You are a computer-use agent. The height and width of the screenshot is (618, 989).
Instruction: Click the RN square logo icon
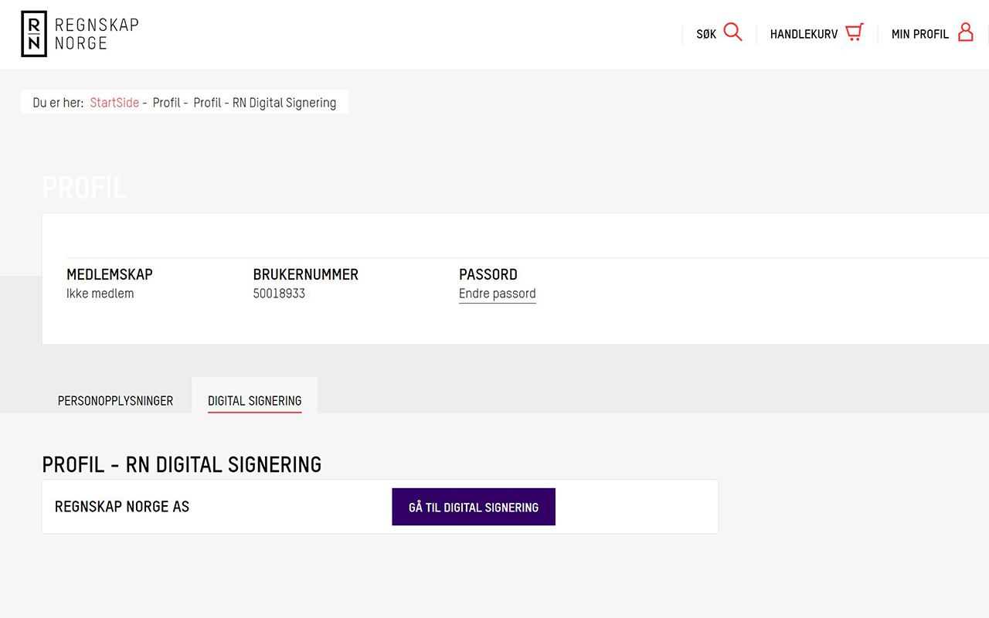(x=33, y=34)
